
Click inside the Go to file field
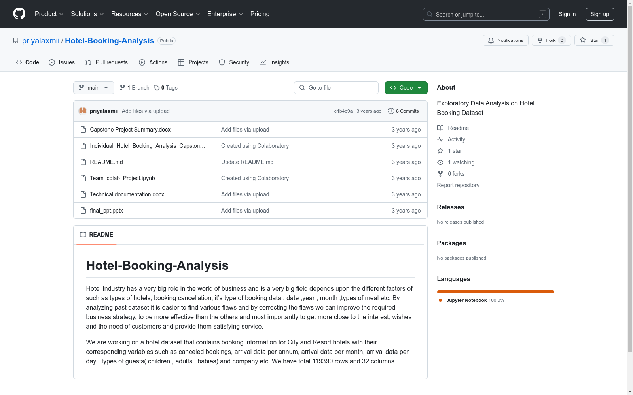[x=336, y=87]
